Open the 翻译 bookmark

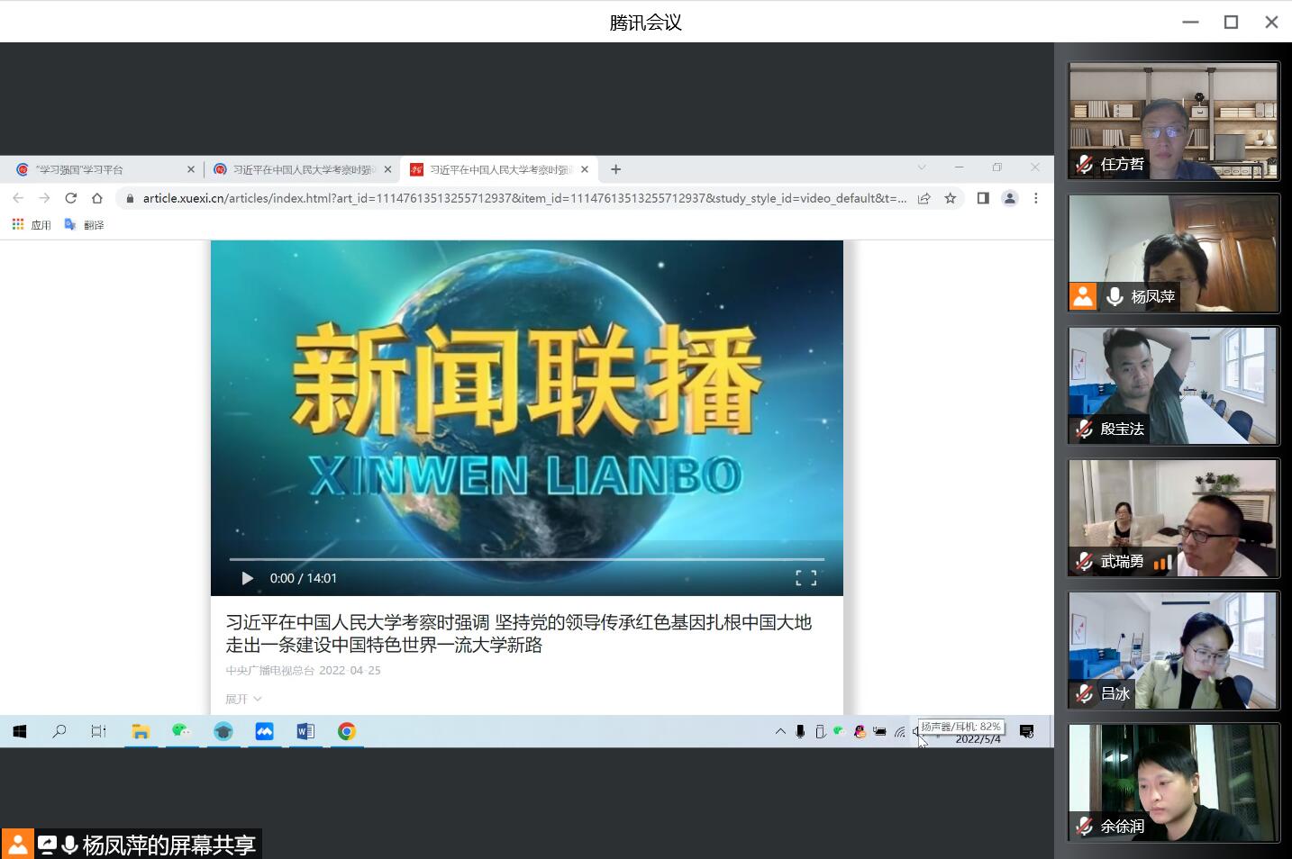pyautogui.click(x=85, y=225)
